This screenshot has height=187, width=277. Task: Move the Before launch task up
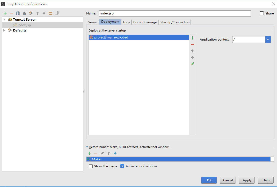[109, 153]
